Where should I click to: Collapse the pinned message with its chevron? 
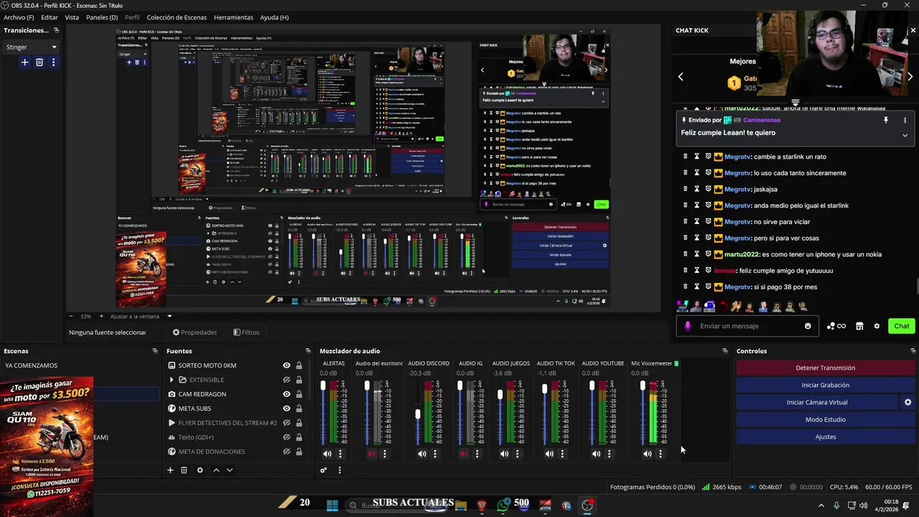tap(905, 135)
